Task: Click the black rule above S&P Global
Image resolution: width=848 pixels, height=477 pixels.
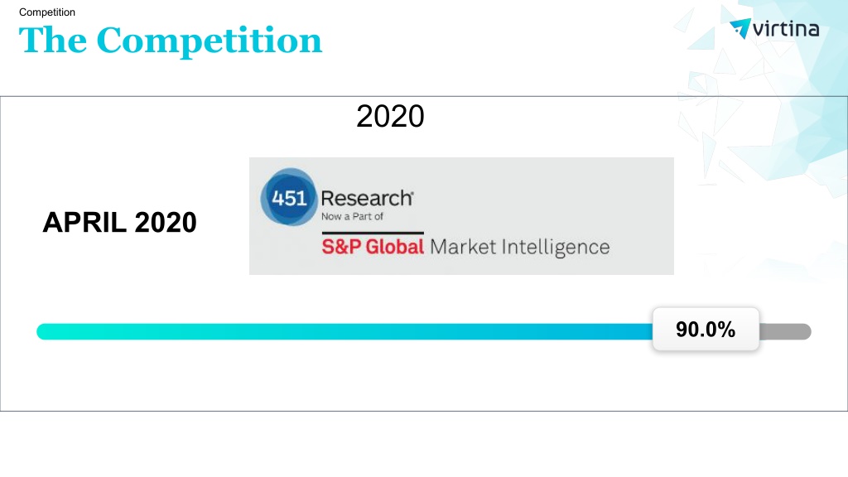Action: pyautogui.click(x=373, y=233)
